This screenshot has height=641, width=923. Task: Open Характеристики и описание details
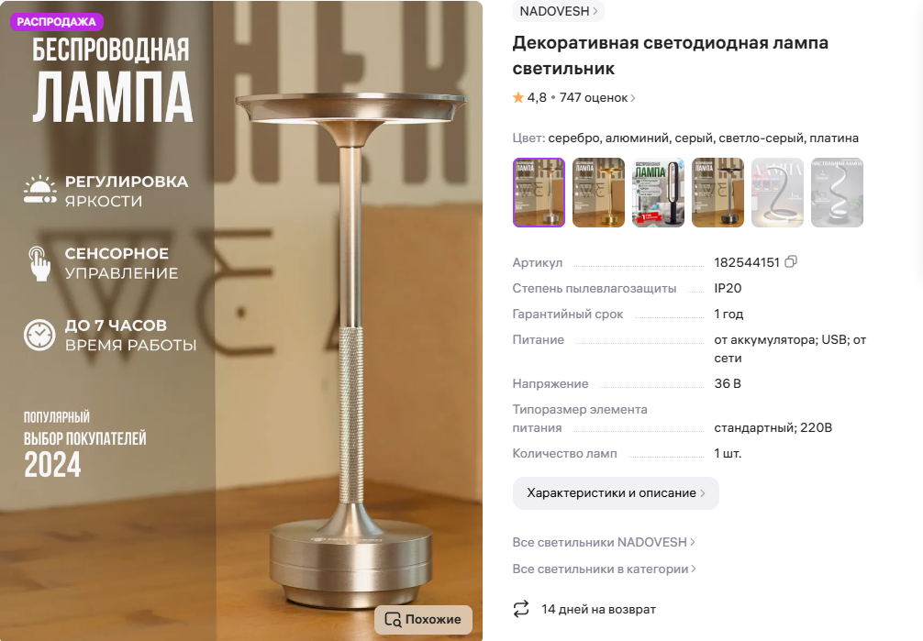(616, 493)
